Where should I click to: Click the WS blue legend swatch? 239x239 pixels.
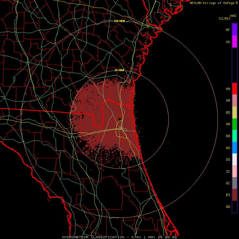[x=234, y=148]
